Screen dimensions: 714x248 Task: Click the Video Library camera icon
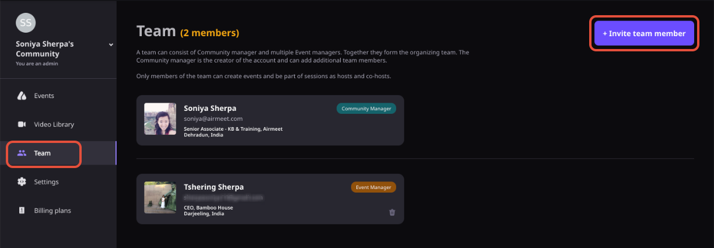point(22,124)
